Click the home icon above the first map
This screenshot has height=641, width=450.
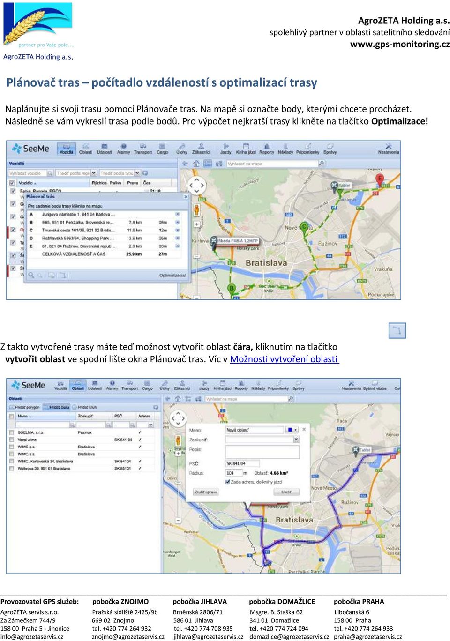pos(196,164)
